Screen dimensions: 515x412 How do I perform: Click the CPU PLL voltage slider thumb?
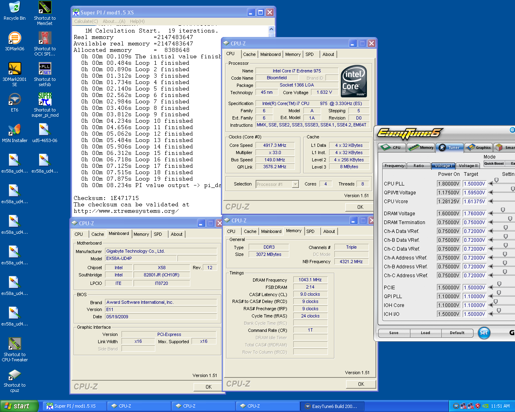coord(496,180)
